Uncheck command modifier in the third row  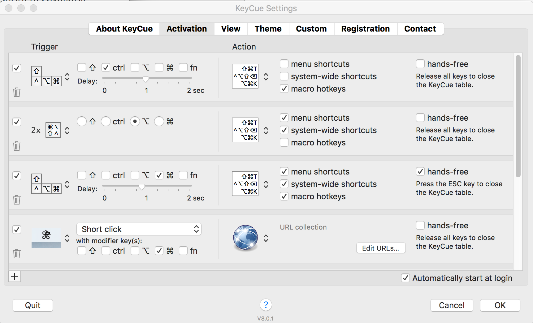(x=159, y=175)
